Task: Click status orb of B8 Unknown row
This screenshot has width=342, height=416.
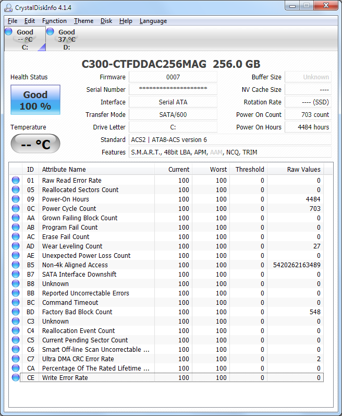Action: click(16, 283)
